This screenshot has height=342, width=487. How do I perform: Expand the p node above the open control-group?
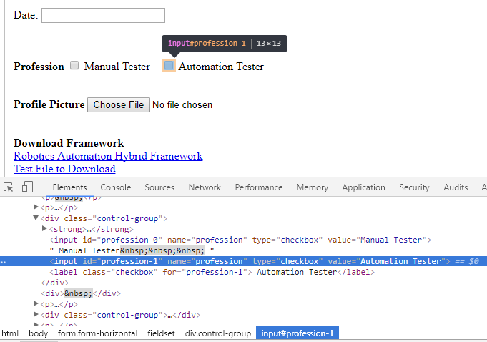[36, 207]
